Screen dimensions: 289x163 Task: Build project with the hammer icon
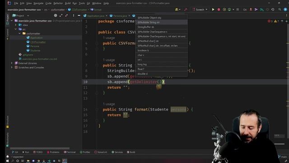pos(186,10)
